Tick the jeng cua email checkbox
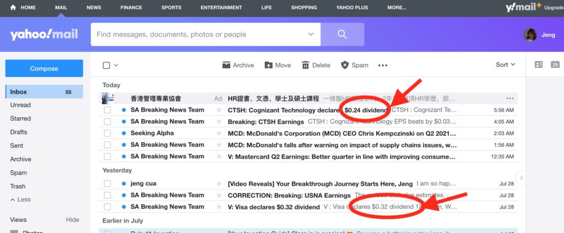The image size is (564, 233). pos(107,184)
